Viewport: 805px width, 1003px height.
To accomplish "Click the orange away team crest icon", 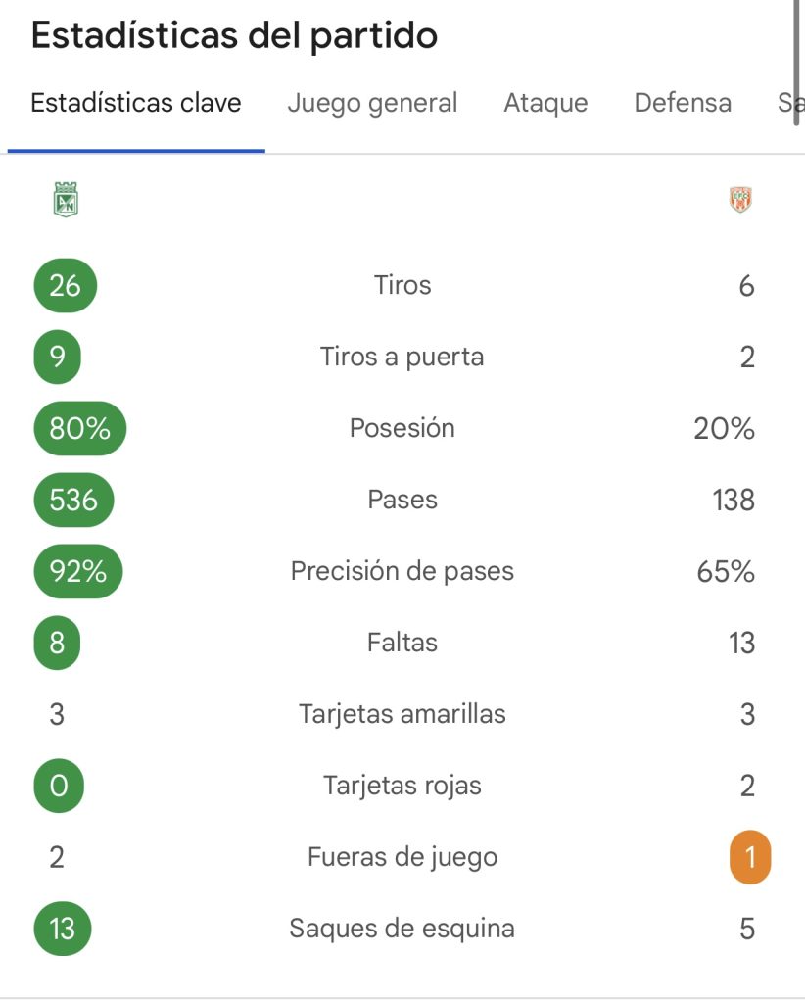I will tap(741, 200).
